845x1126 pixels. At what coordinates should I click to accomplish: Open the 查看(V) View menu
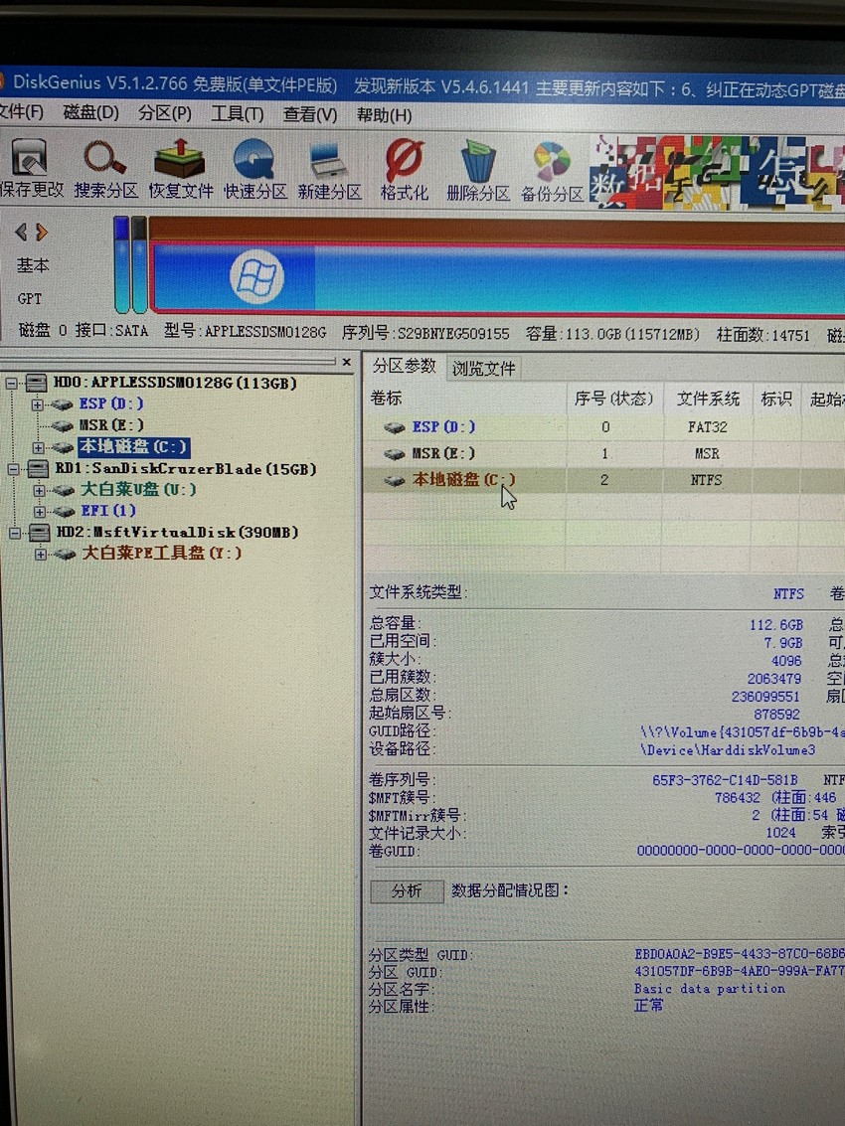[x=310, y=115]
